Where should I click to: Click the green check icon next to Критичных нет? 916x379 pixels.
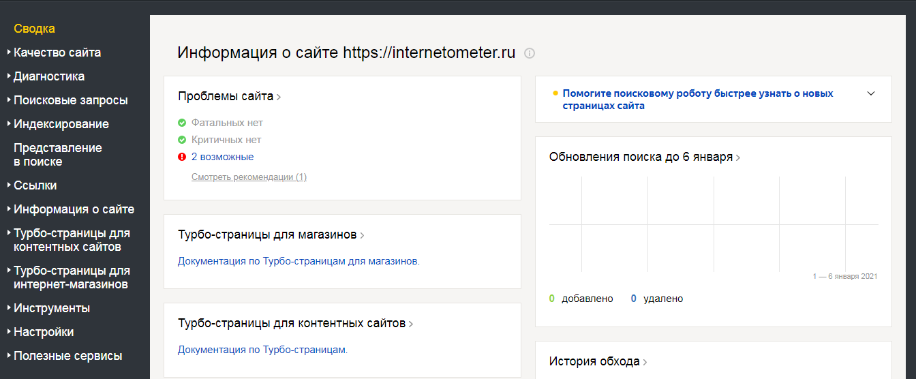point(182,140)
